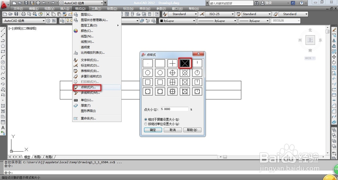Screen dimensions: 338x180
Task: Click 帮助(H) button in point style dialog
Action: point(192,130)
